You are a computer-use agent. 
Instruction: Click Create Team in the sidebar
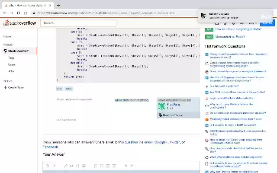pos(16,87)
